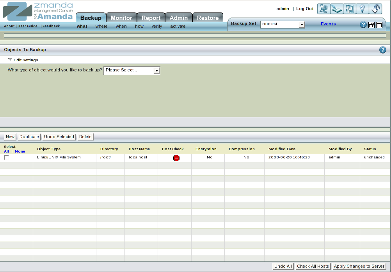This screenshot has height=272, width=391.
Task: Click the About link
Action: pyautogui.click(x=9, y=26)
